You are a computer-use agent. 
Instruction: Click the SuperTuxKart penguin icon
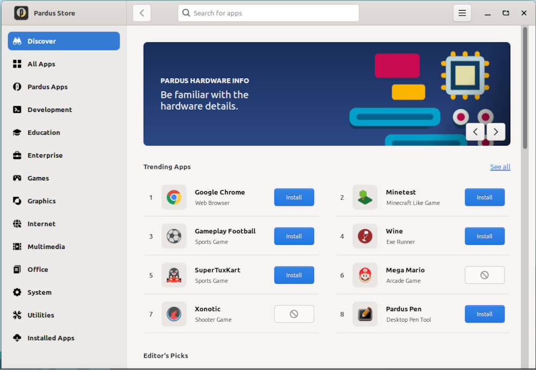[174, 275]
